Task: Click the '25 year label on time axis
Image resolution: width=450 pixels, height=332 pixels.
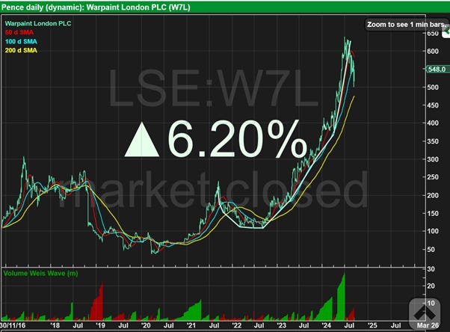Action: (372, 326)
